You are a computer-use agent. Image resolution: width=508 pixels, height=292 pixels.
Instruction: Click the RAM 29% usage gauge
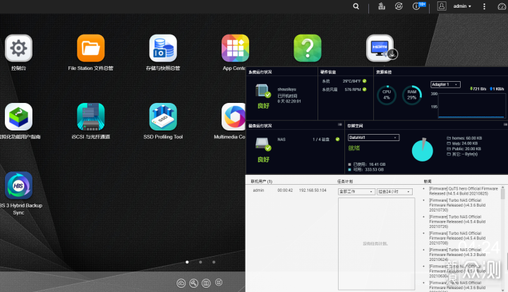click(x=412, y=95)
